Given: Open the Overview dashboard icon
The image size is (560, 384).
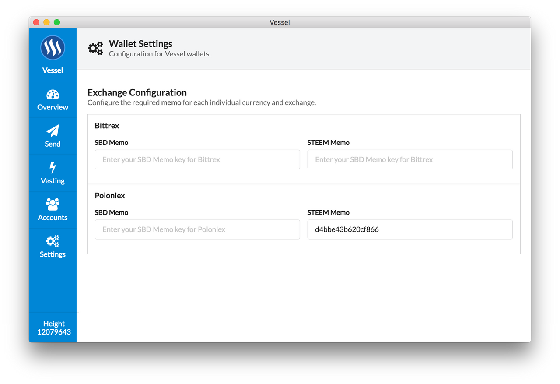Looking at the screenshot, I should 52,95.
